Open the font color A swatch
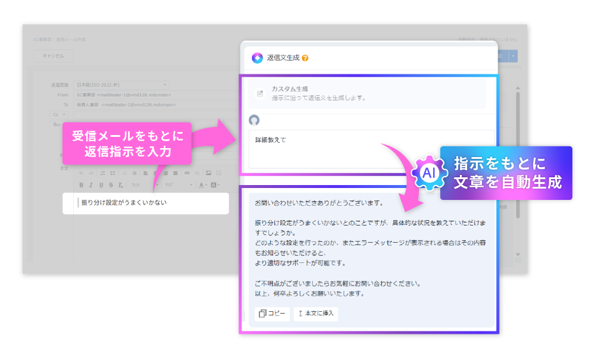The image size is (595, 357). [x=202, y=184]
